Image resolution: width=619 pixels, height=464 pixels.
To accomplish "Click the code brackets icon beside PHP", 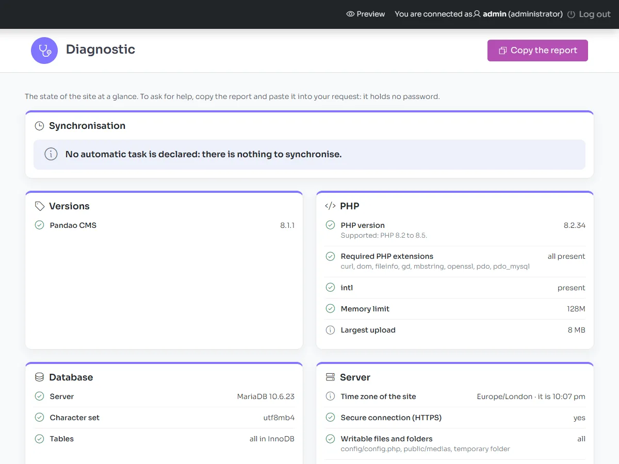I will [x=330, y=206].
